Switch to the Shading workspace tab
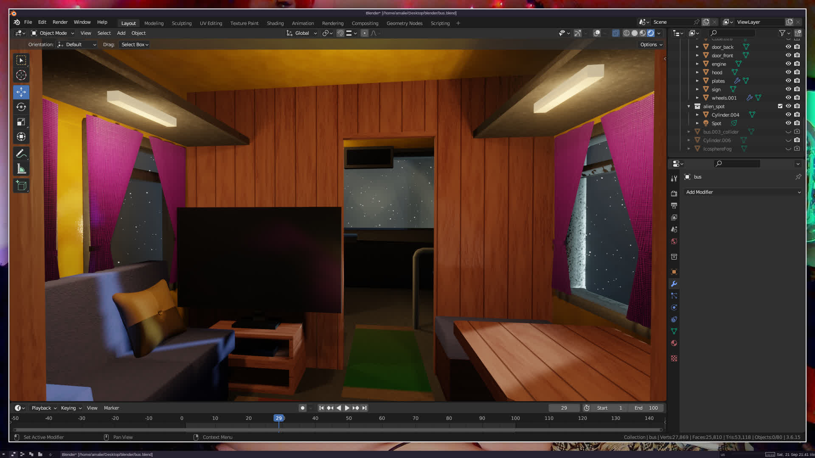The height and width of the screenshot is (458, 815). (275, 23)
